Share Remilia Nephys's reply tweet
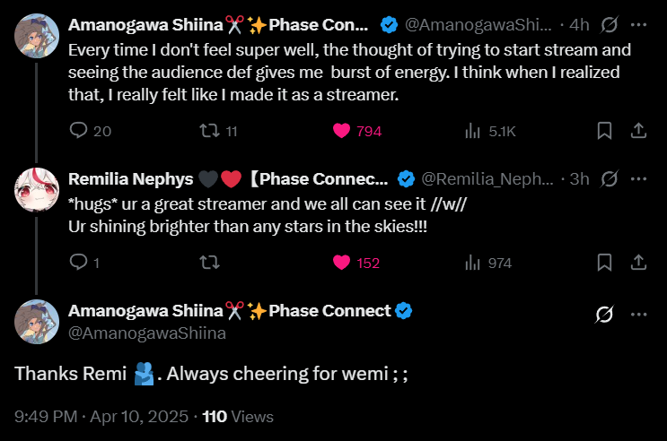The height and width of the screenshot is (441, 667). pos(638,263)
